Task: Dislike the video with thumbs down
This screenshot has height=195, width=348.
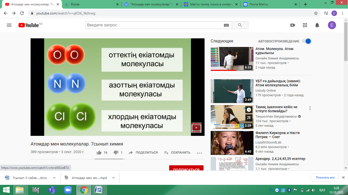Action: 116,153
